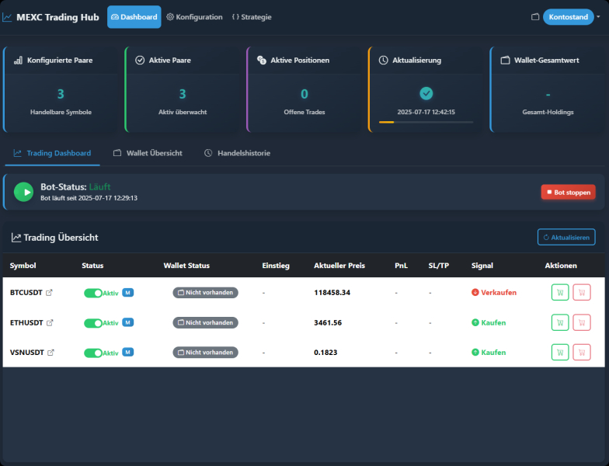Click the Aktualisierung progress bar
The height and width of the screenshot is (466, 609).
[426, 122]
